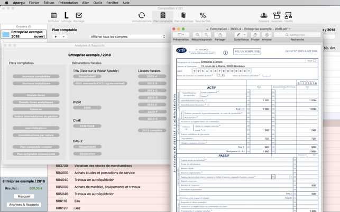This screenshot has height=212, width=340.
Task: Open the Filiales toolbar icon
Action: (x=288, y=15)
